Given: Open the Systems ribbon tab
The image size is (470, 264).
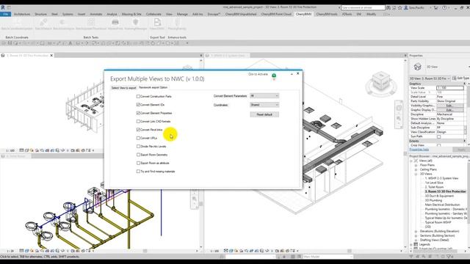Looking at the screenshot, I should click(x=68, y=14).
